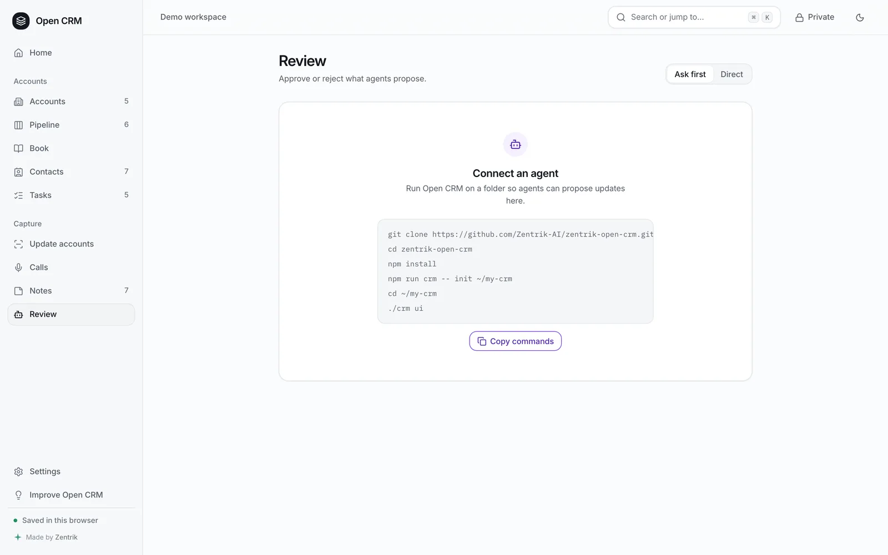The height and width of the screenshot is (555, 888).
Task: Click the Accounts building icon in sidebar
Action: pyautogui.click(x=18, y=102)
